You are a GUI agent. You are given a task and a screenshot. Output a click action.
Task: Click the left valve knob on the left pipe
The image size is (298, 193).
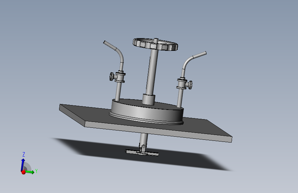[112, 76]
